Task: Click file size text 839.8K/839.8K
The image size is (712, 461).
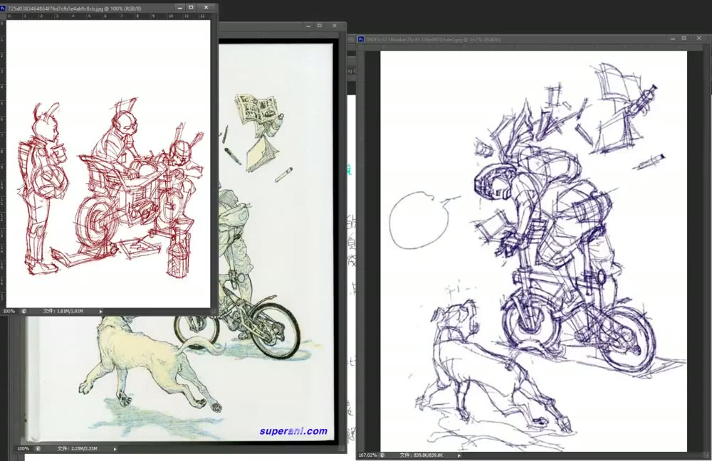Action: 421,455
